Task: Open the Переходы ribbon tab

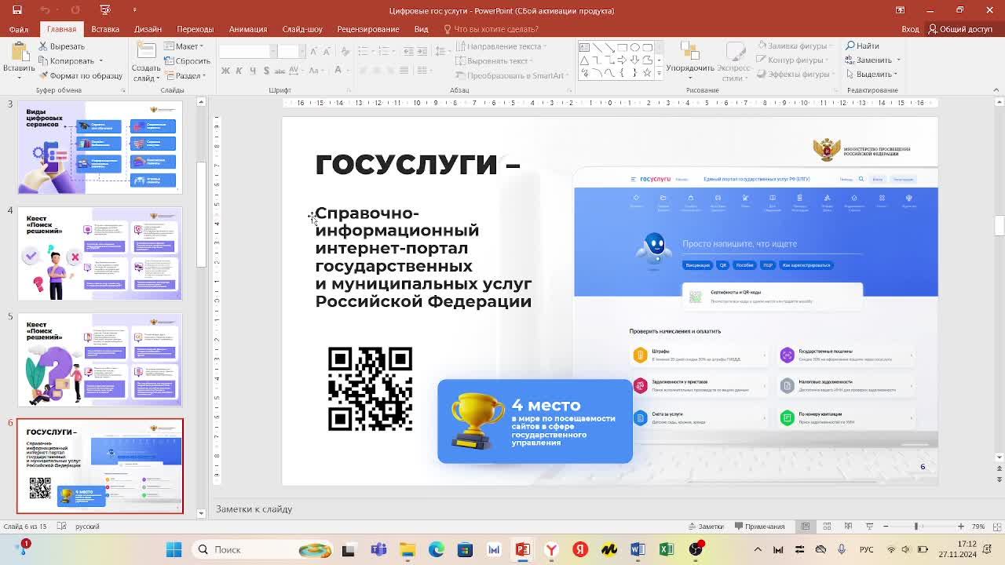Action: click(195, 29)
